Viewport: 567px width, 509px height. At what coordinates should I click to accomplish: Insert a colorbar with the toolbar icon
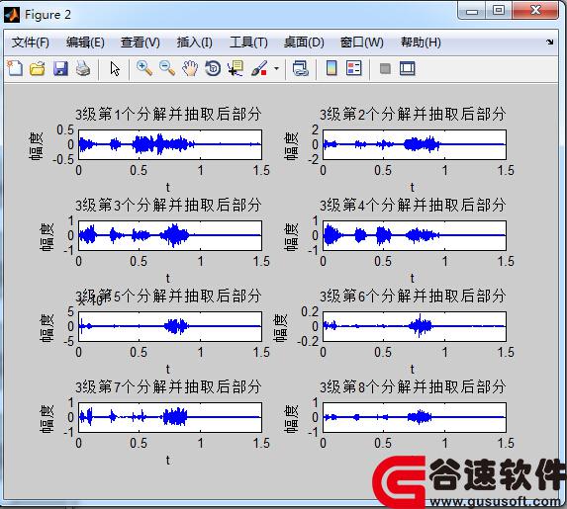331,68
